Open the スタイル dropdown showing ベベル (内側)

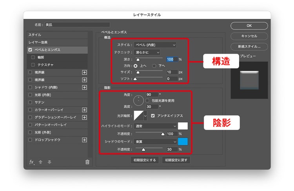155,45
